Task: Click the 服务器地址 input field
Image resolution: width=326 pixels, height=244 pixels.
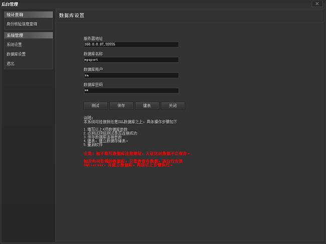Action: 130,44
